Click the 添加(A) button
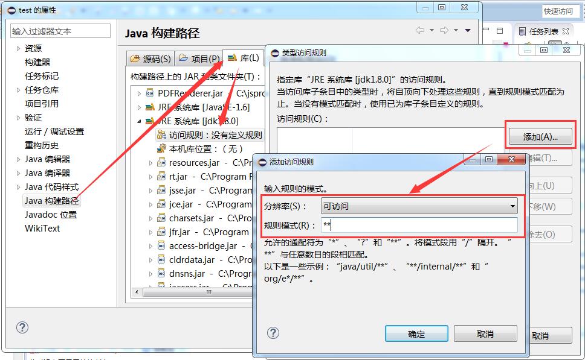Image resolution: width=585 pixels, height=360 pixels. pyautogui.click(x=540, y=136)
